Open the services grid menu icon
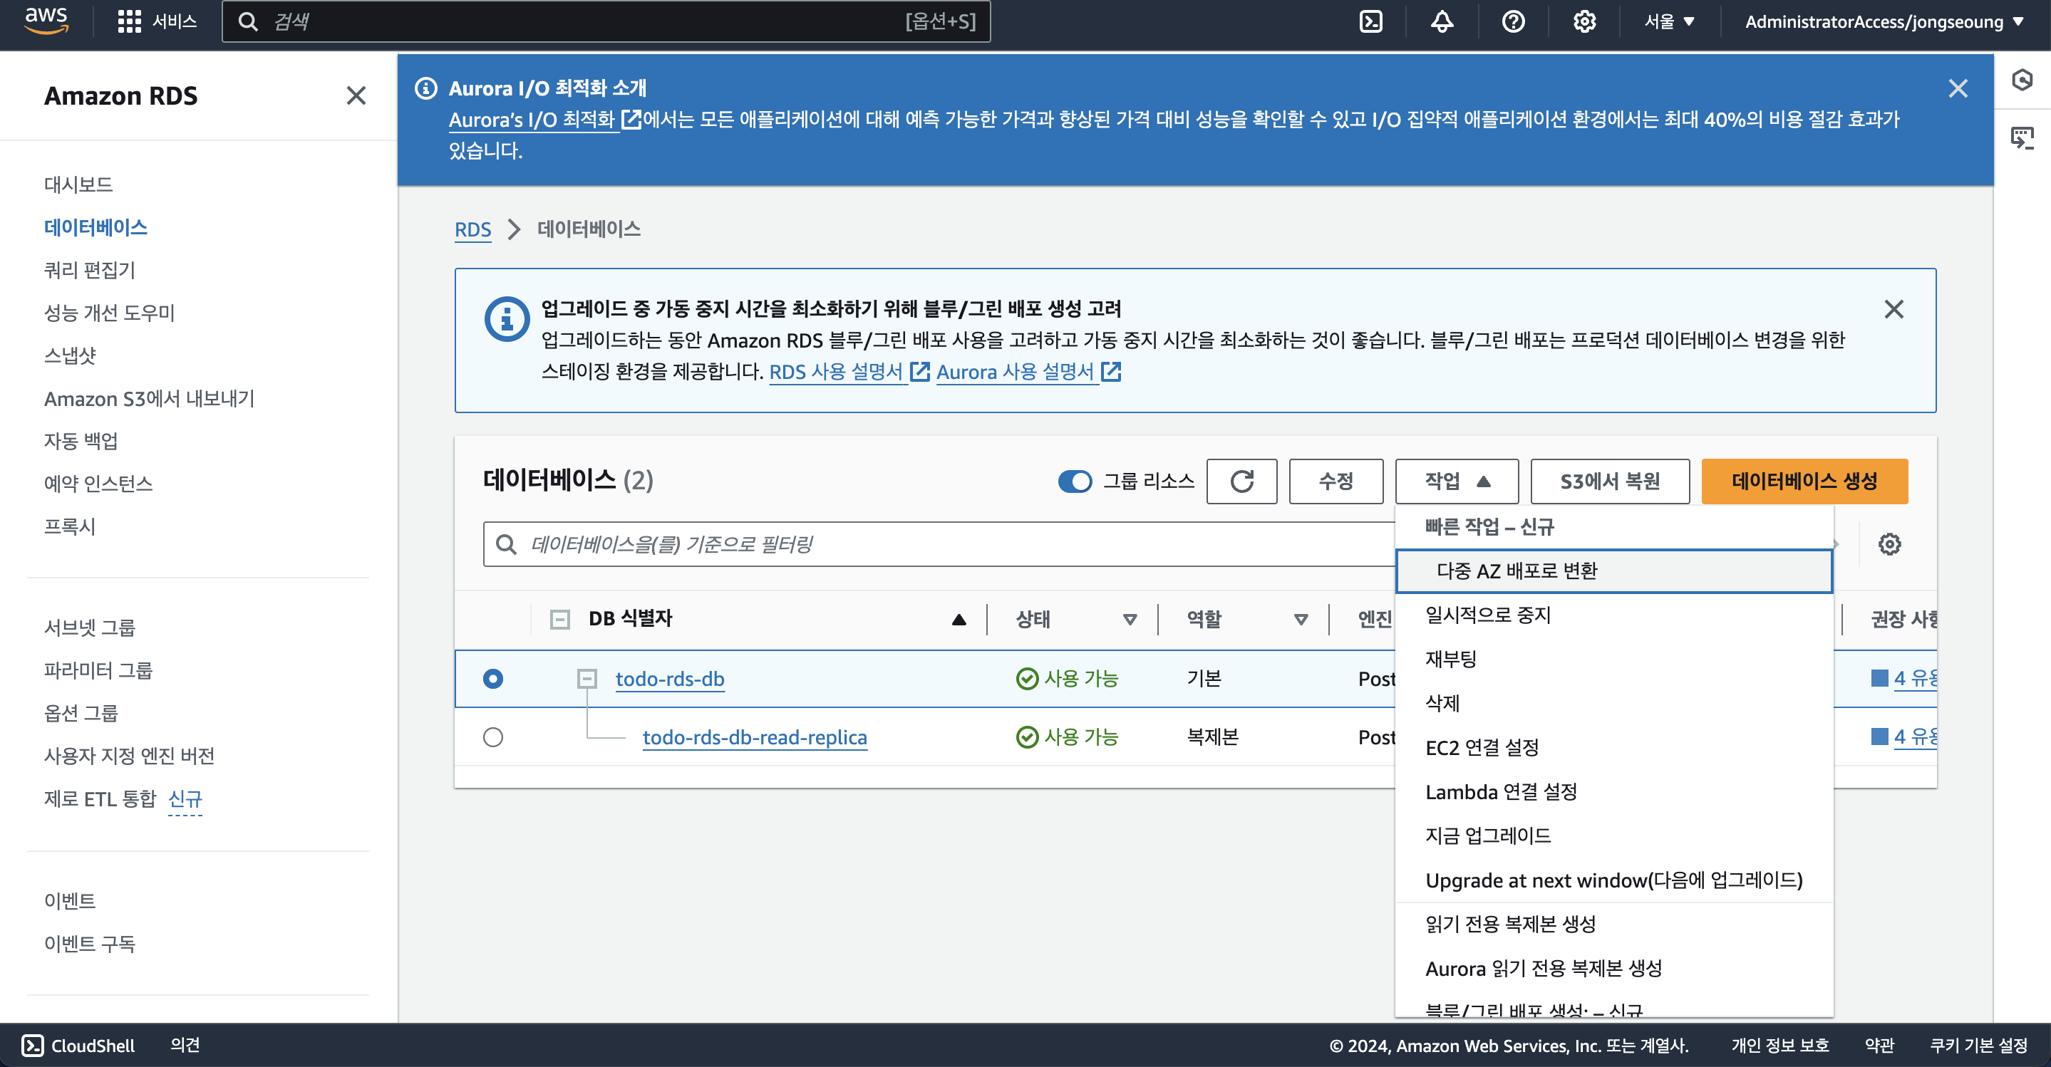This screenshot has width=2051, height=1067. pos(129,21)
